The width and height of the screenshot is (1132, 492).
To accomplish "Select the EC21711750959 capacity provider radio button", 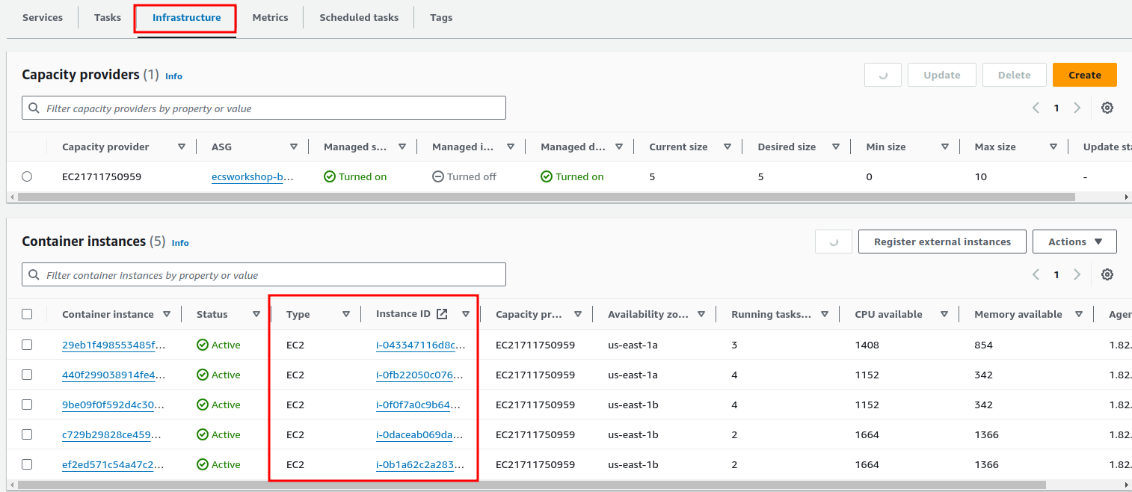I will click(27, 176).
